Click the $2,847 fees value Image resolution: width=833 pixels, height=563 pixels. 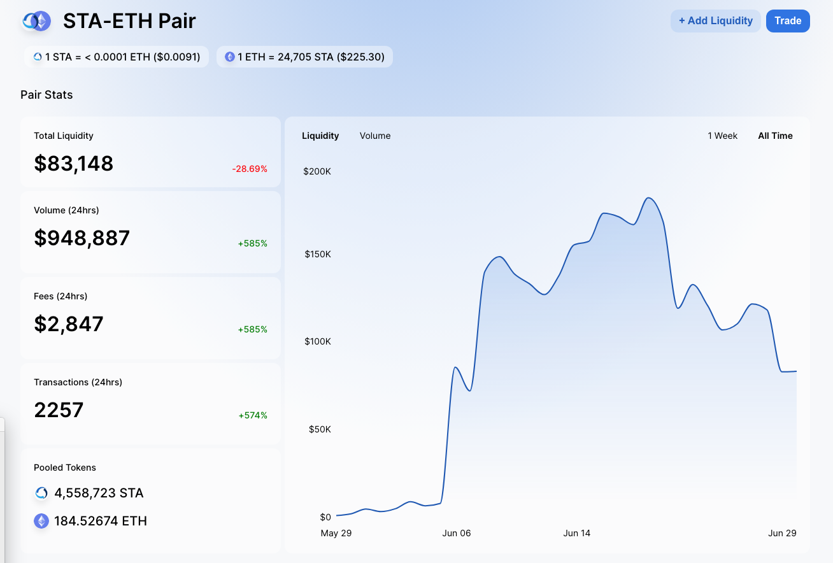[68, 324]
